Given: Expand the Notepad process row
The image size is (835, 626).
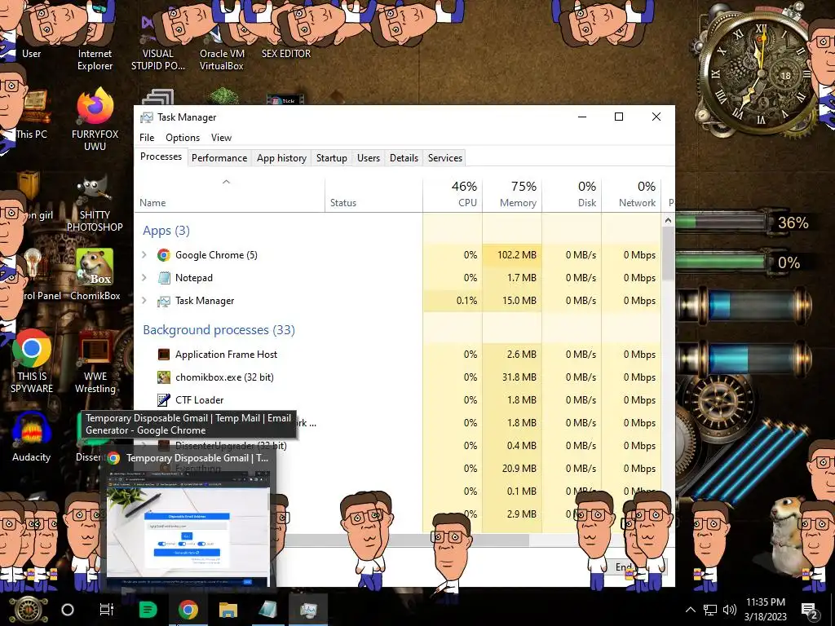Looking at the screenshot, I should (144, 278).
